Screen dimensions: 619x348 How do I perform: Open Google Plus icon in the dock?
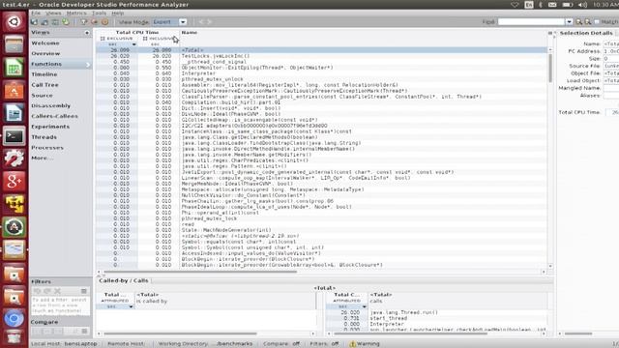pos(14,181)
